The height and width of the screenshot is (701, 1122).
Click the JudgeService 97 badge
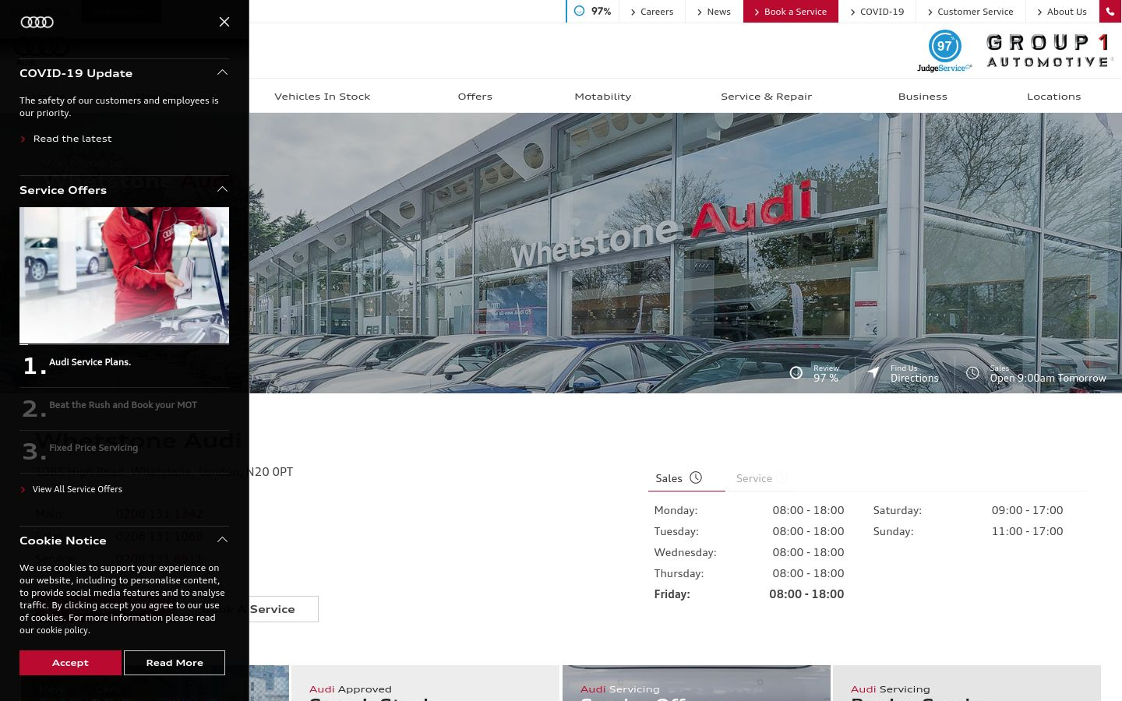[944, 51]
